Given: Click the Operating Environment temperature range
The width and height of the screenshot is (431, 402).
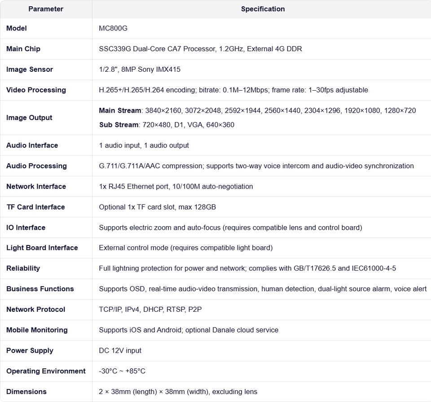Looking at the screenshot, I should click(122, 371).
